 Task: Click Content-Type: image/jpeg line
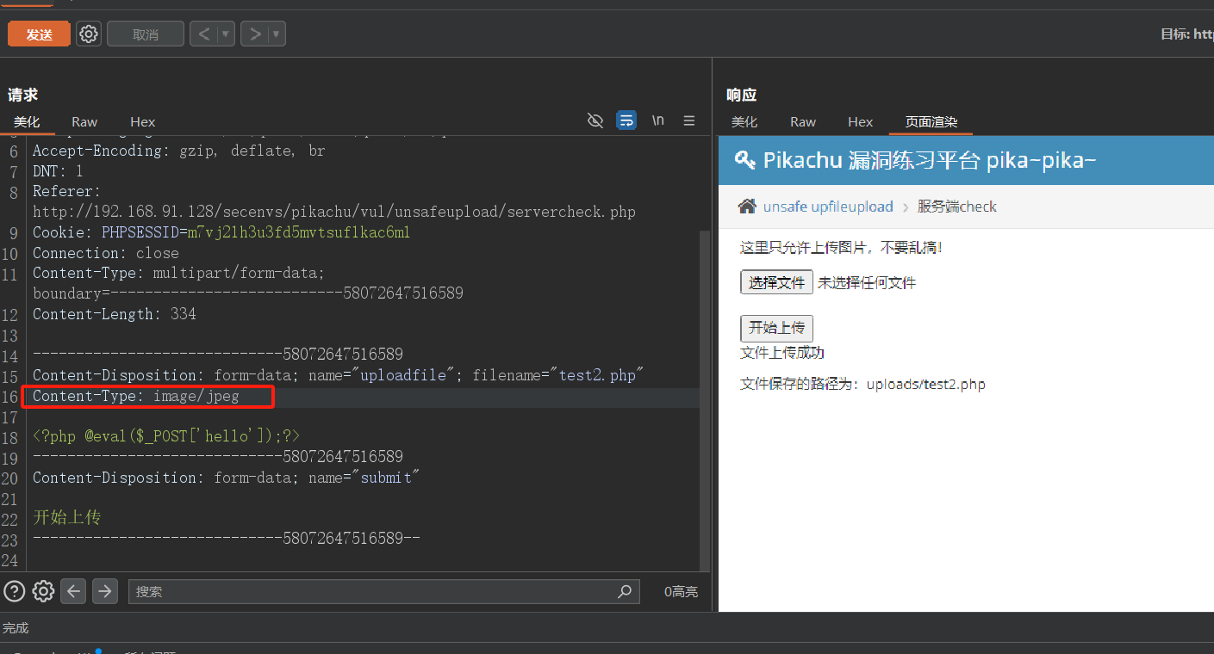coord(136,397)
